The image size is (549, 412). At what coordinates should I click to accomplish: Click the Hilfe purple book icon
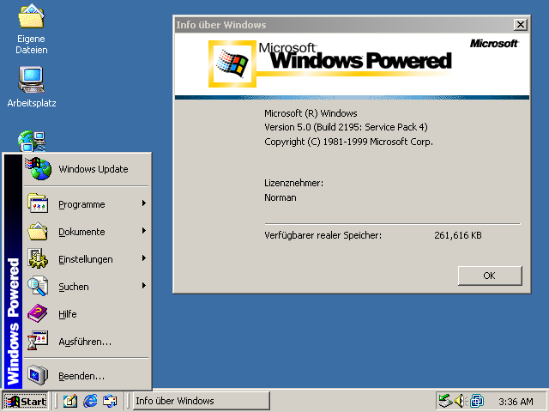pyautogui.click(x=38, y=313)
